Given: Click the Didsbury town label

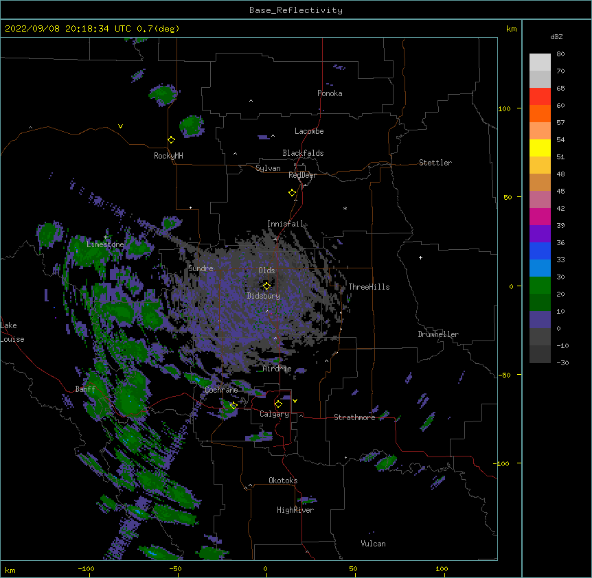Looking at the screenshot, I should pos(263,296).
